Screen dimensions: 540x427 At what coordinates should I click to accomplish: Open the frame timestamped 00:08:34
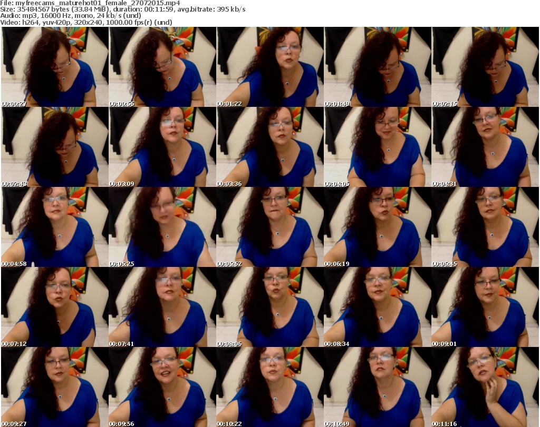click(378, 307)
